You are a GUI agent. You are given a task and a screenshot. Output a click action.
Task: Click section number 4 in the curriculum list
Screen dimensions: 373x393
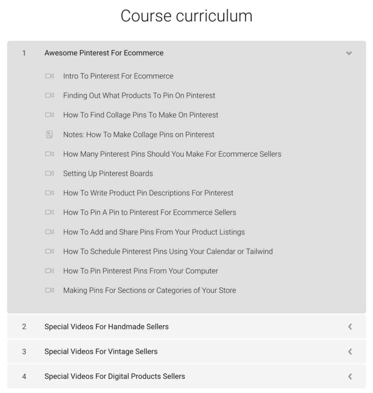24,377
